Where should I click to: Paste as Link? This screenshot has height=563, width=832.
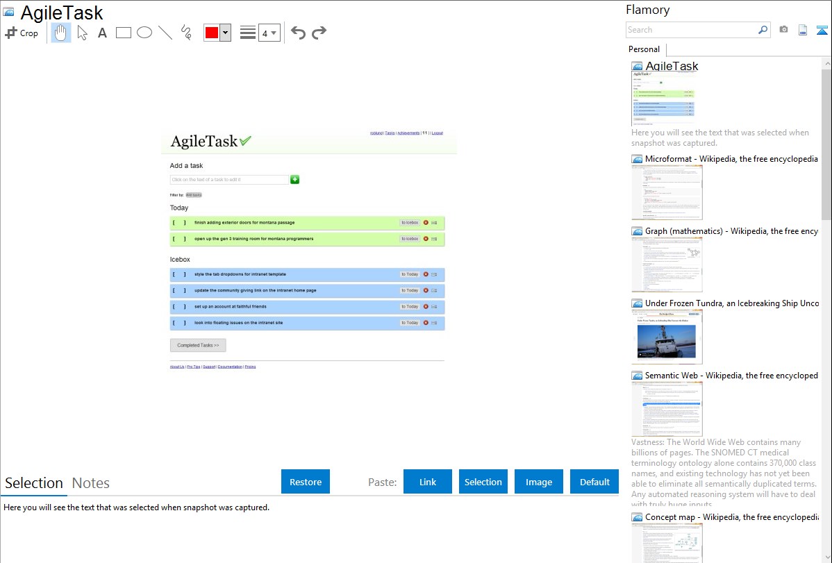[x=428, y=482]
